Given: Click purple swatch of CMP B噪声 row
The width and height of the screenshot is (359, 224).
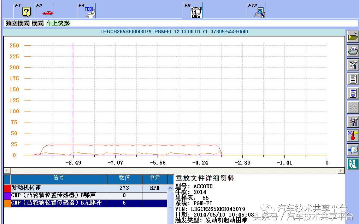Looking at the screenshot, I should 7,196.
